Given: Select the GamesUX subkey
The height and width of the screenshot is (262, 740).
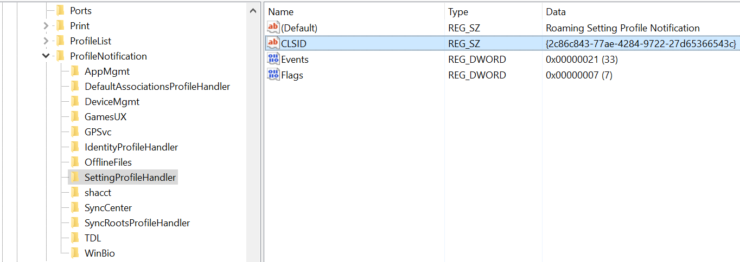Looking at the screenshot, I should coord(105,117).
